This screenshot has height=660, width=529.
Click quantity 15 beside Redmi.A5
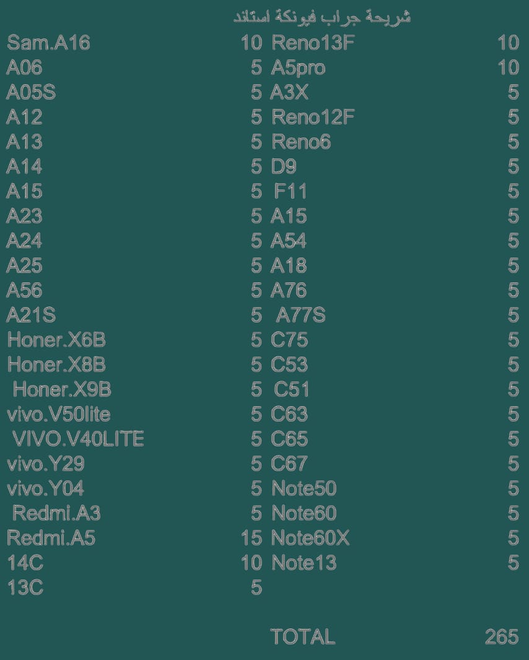(251, 537)
